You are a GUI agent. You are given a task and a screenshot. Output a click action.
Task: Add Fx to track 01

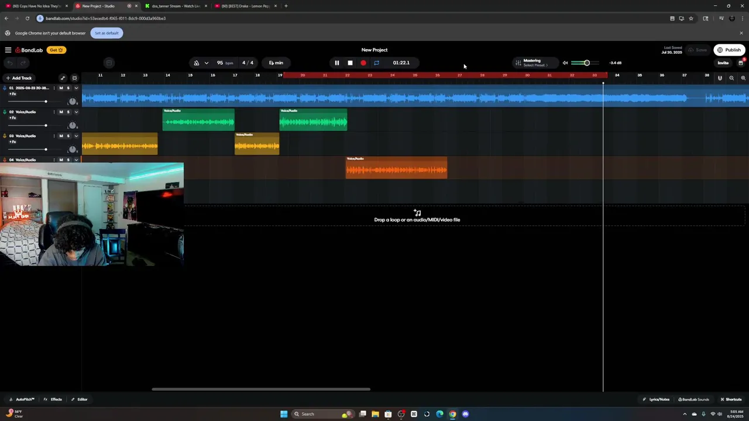pyautogui.click(x=13, y=94)
